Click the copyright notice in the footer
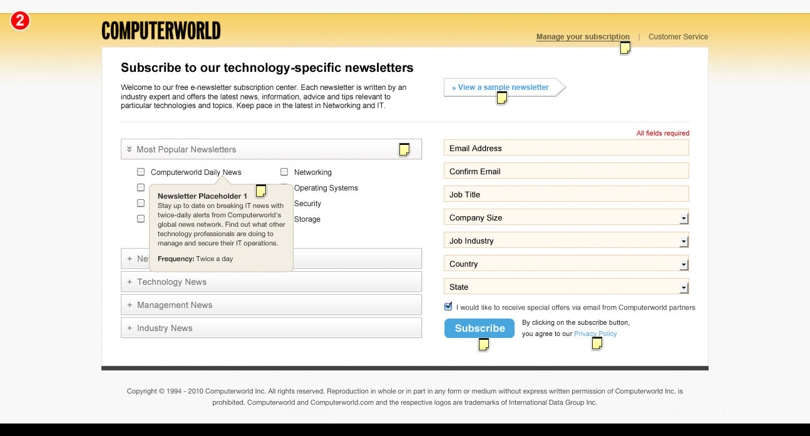Viewport: 810px width, 436px height. [x=405, y=397]
